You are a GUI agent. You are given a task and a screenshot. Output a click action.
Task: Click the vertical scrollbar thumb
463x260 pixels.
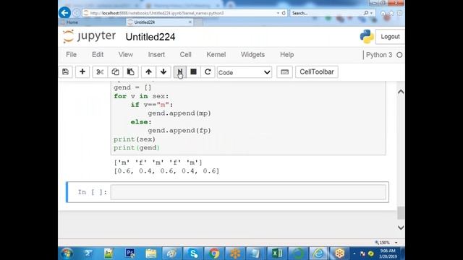(x=401, y=213)
